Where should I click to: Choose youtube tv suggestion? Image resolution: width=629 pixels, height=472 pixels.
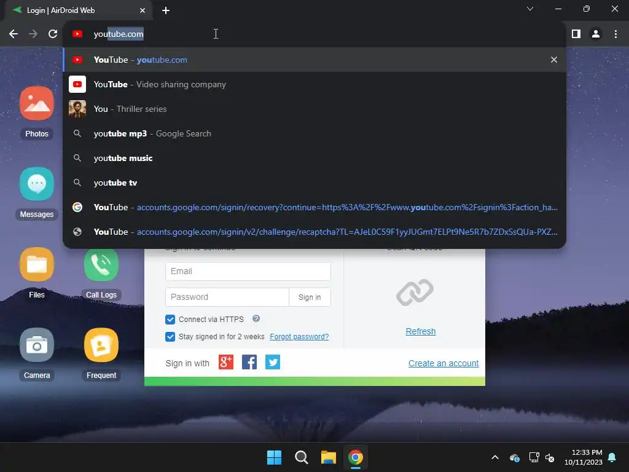314,183
